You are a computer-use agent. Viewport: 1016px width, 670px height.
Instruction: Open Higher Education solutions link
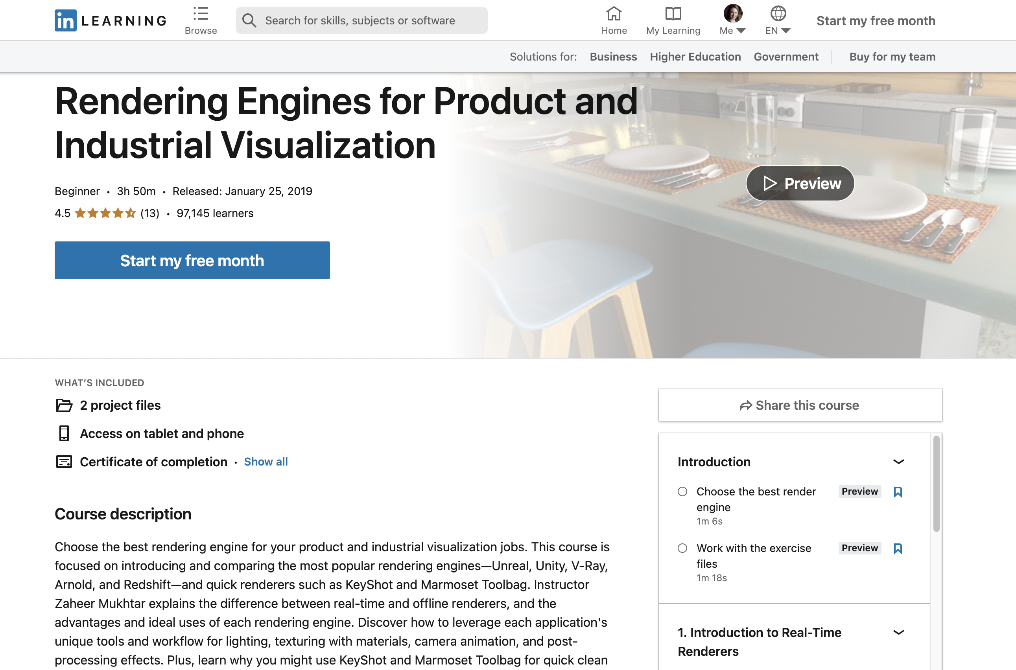coord(695,56)
